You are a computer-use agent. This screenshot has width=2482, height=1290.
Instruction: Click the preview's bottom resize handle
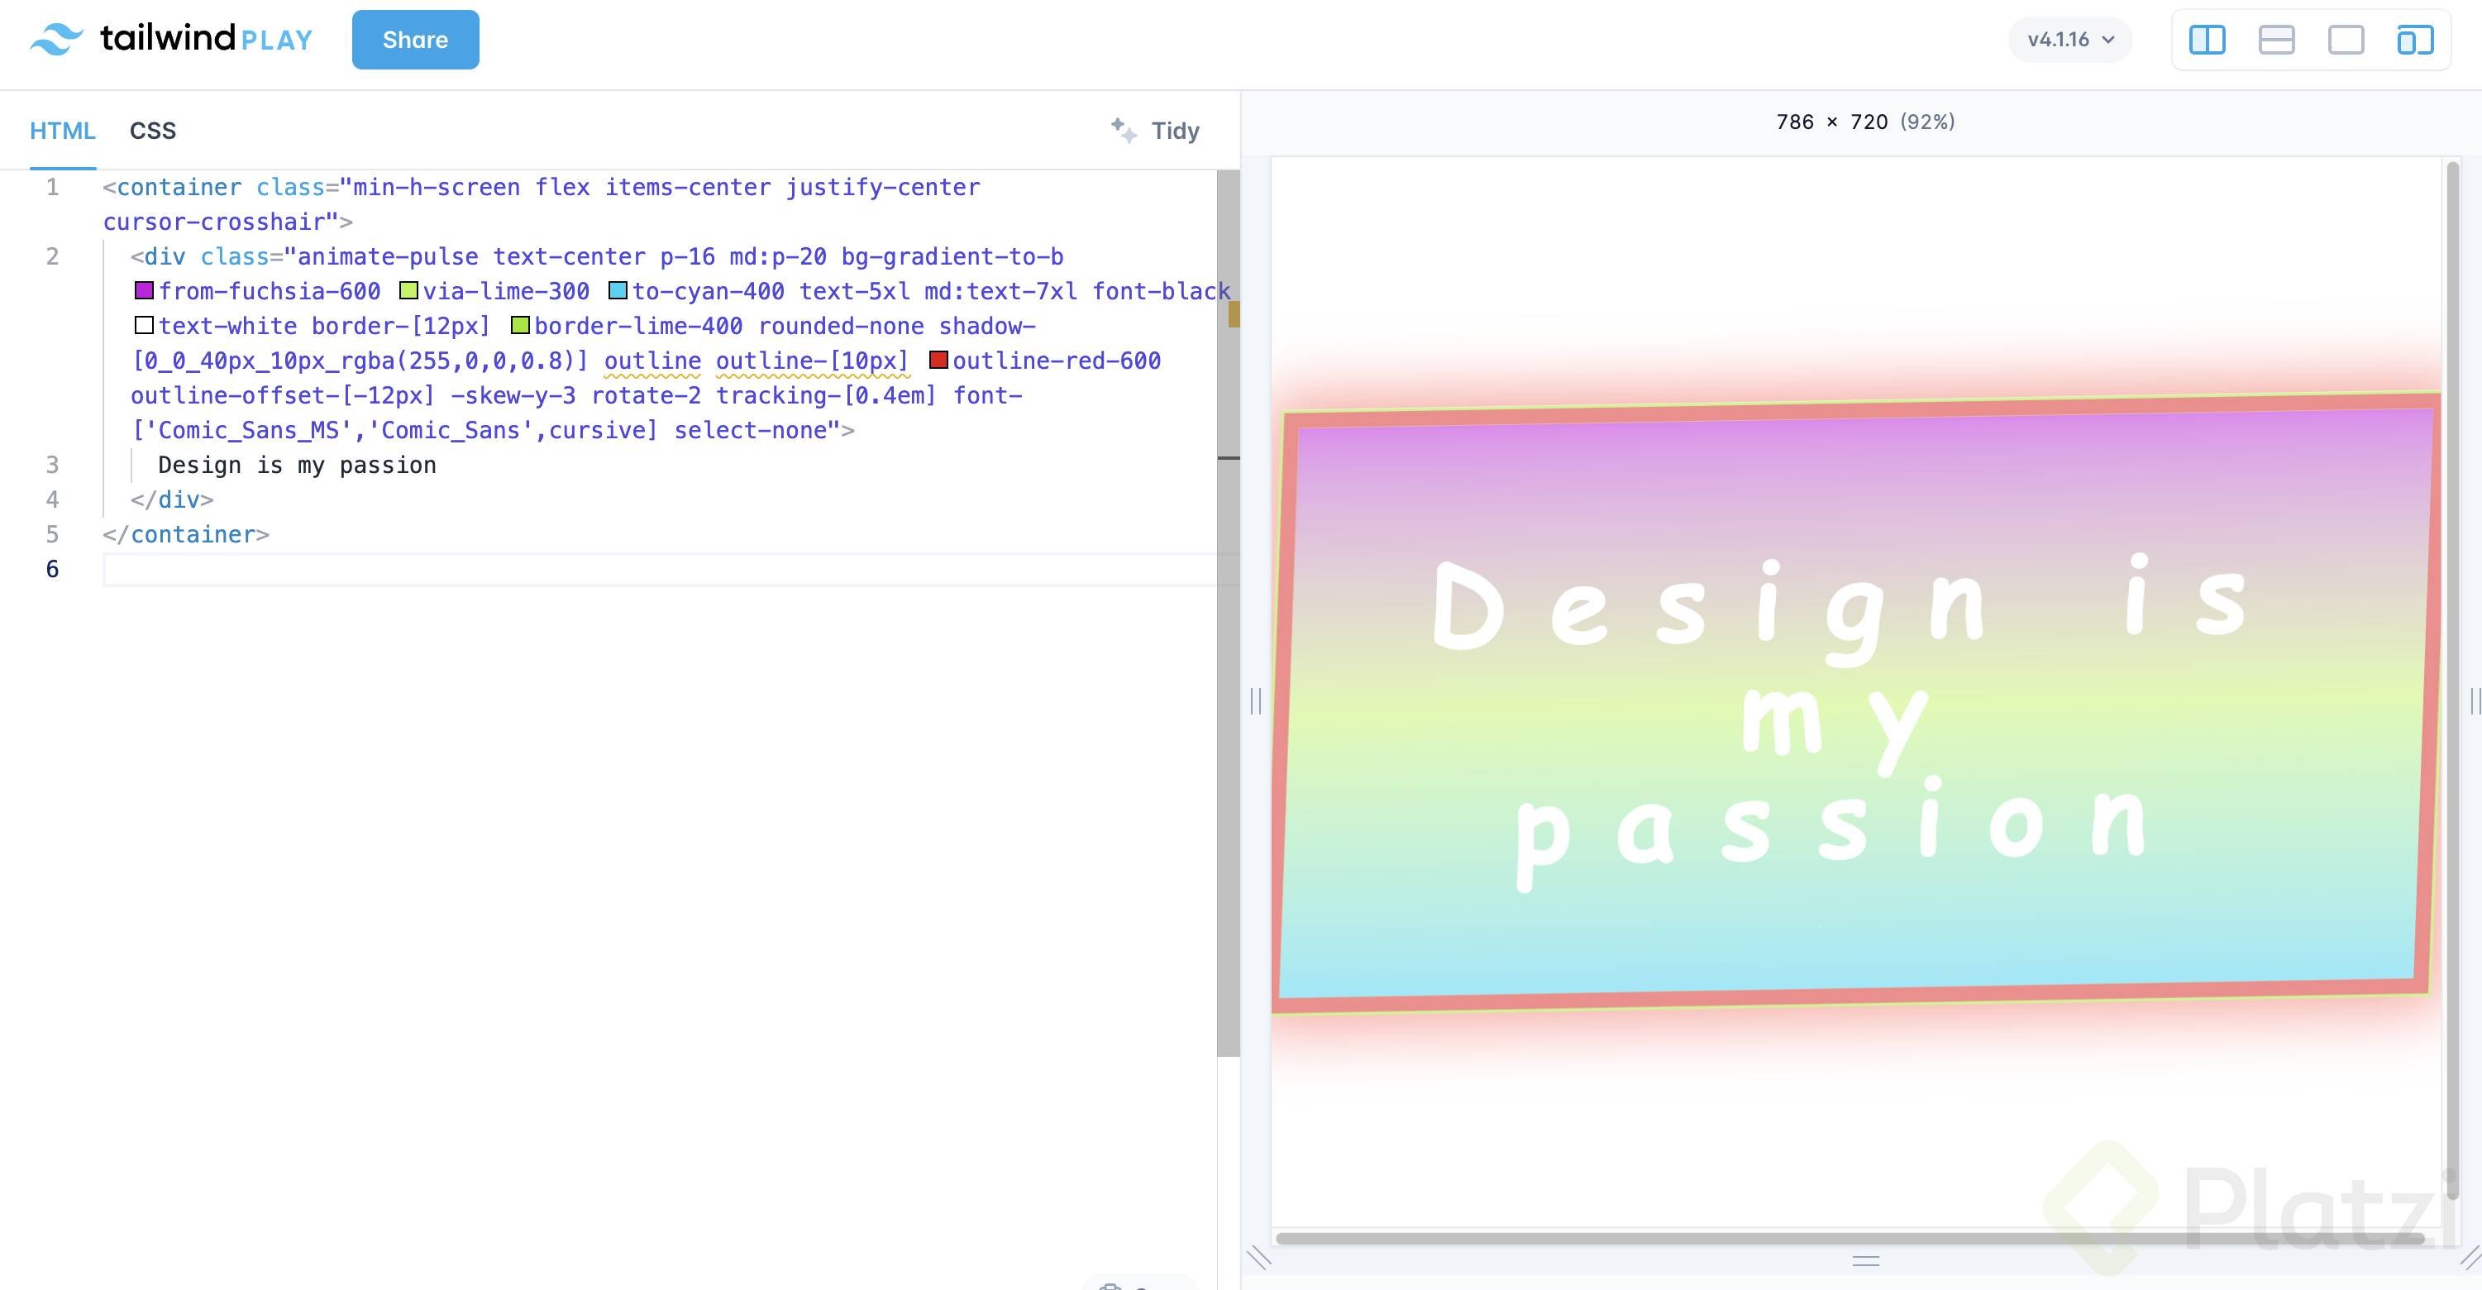[1865, 1260]
